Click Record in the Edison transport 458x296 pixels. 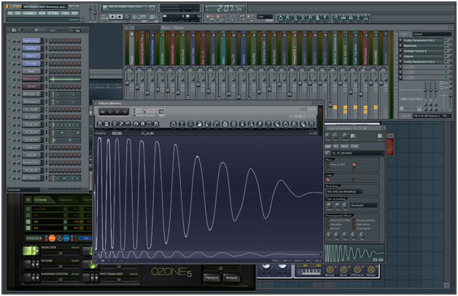(125, 112)
